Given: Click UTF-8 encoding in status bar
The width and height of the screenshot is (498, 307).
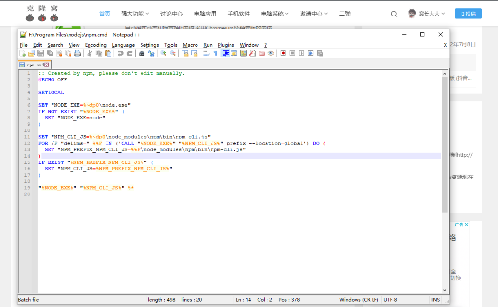Looking at the screenshot, I should tap(390, 300).
